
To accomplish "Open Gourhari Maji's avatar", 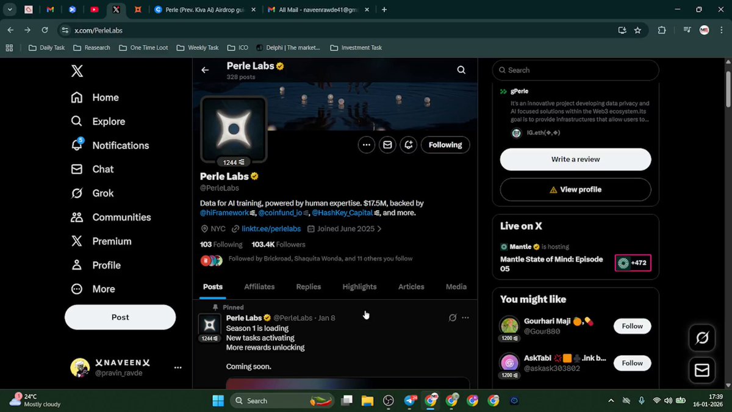I will [x=509, y=326].
